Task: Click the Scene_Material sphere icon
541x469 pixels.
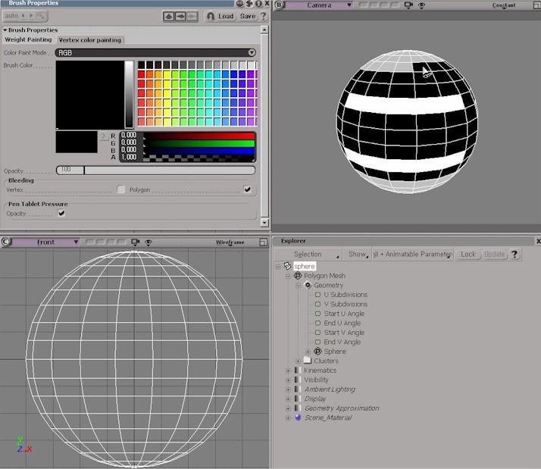Action: tap(298, 417)
